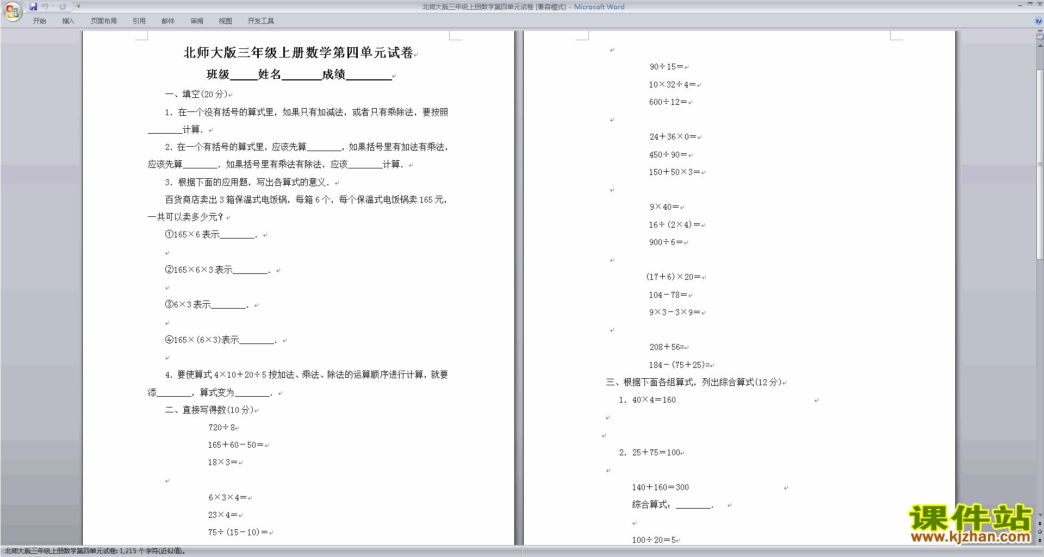The width and height of the screenshot is (1044, 557).
Task: Click equation 24+36×0=
Action: (x=673, y=137)
